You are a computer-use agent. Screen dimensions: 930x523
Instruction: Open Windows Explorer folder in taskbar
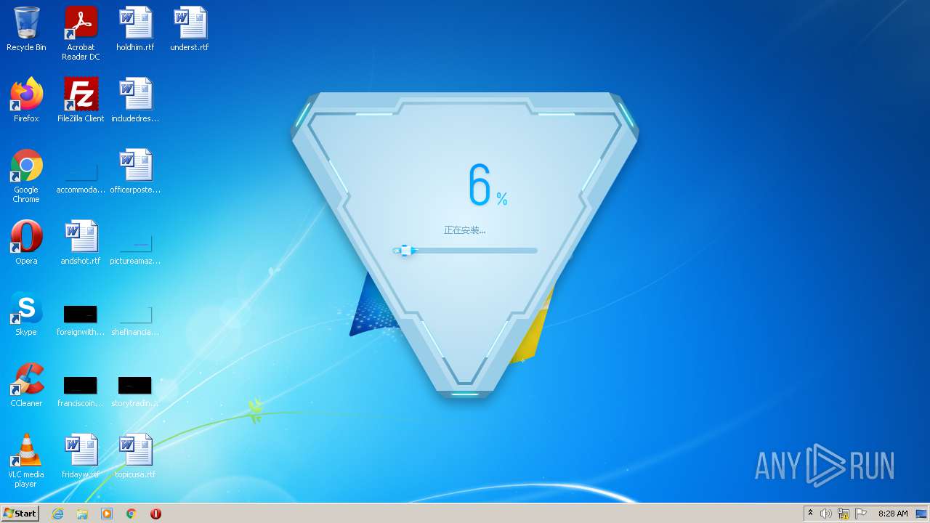click(x=82, y=514)
